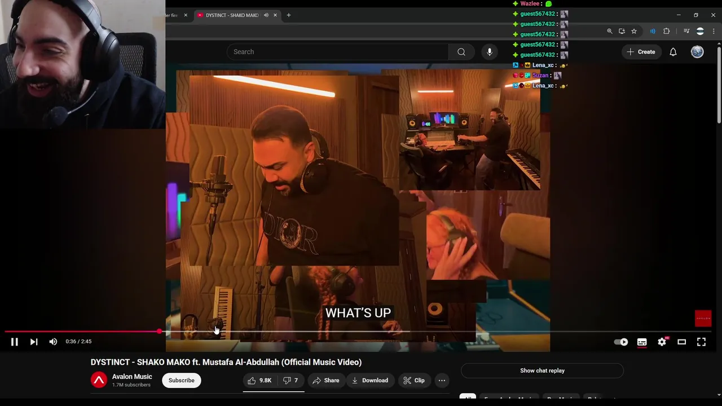Toggle the autoplay switch in the player
The height and width of the screenshot is (406, 722).
pos(621,342)
